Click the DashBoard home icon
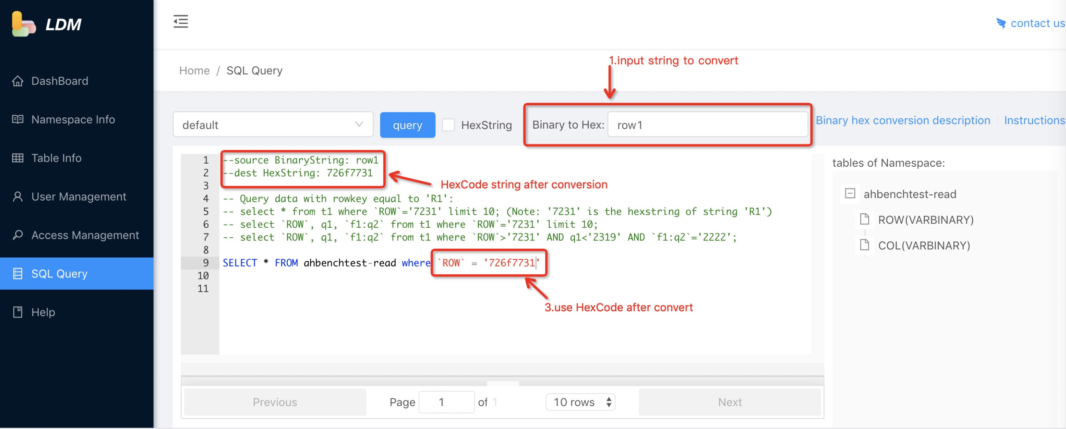 pos(17,81)
